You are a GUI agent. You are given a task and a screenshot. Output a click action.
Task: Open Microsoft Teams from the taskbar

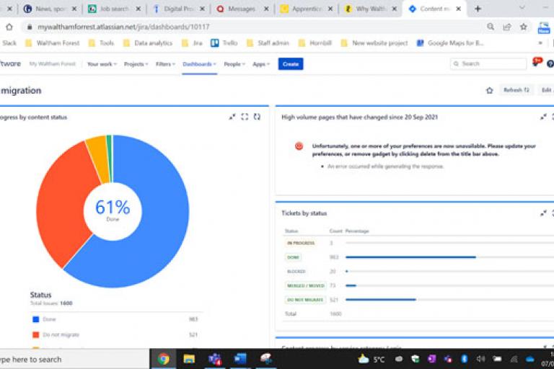pyautogui.click(x=214, y=359)
